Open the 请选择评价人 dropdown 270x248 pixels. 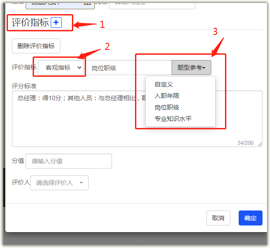pyautogui.click(x=60, y=183)
